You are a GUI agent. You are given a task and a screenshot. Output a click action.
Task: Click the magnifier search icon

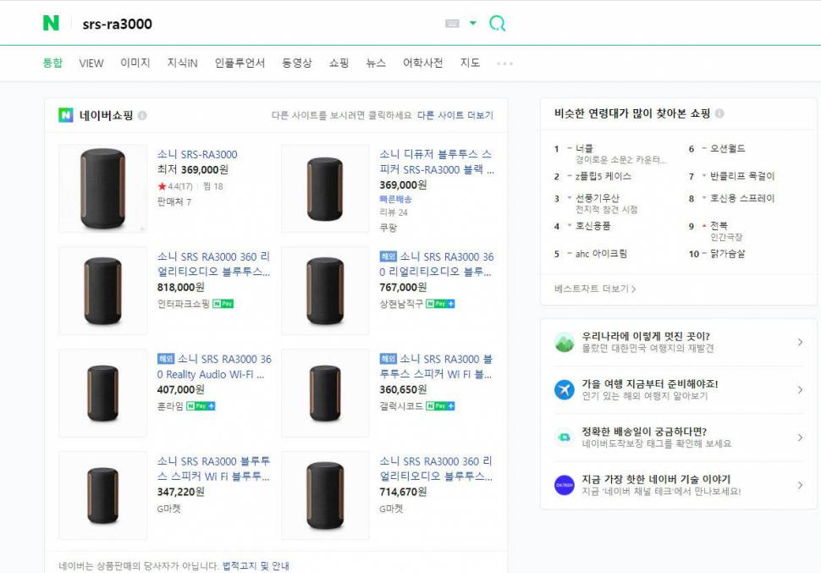pyautogui.click(x=497, y=23)
